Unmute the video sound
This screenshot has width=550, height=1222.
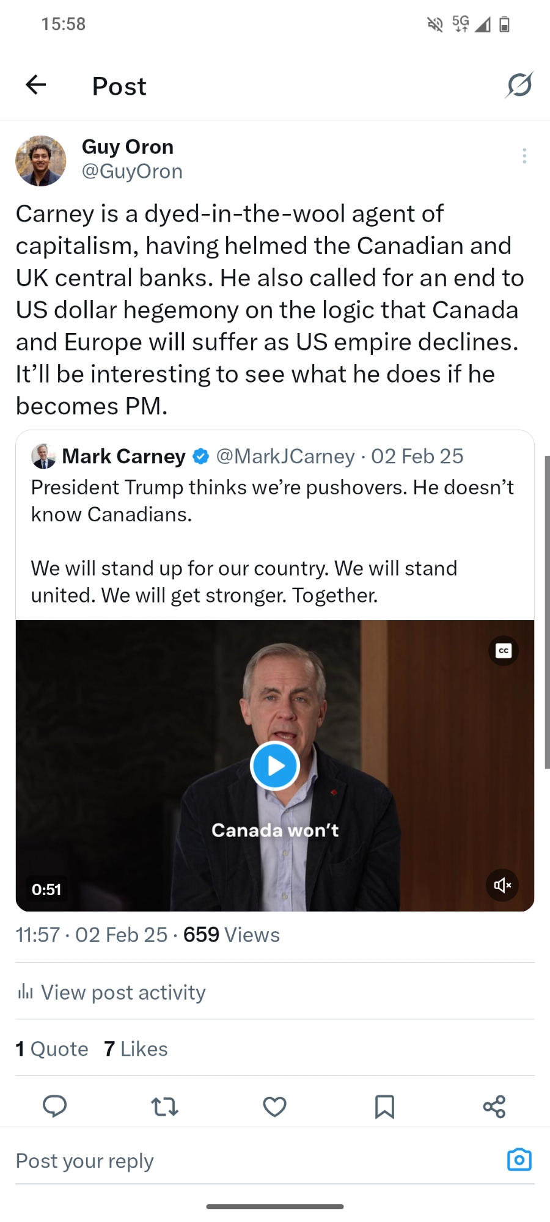pyautogui.click(x=502, y=885)
